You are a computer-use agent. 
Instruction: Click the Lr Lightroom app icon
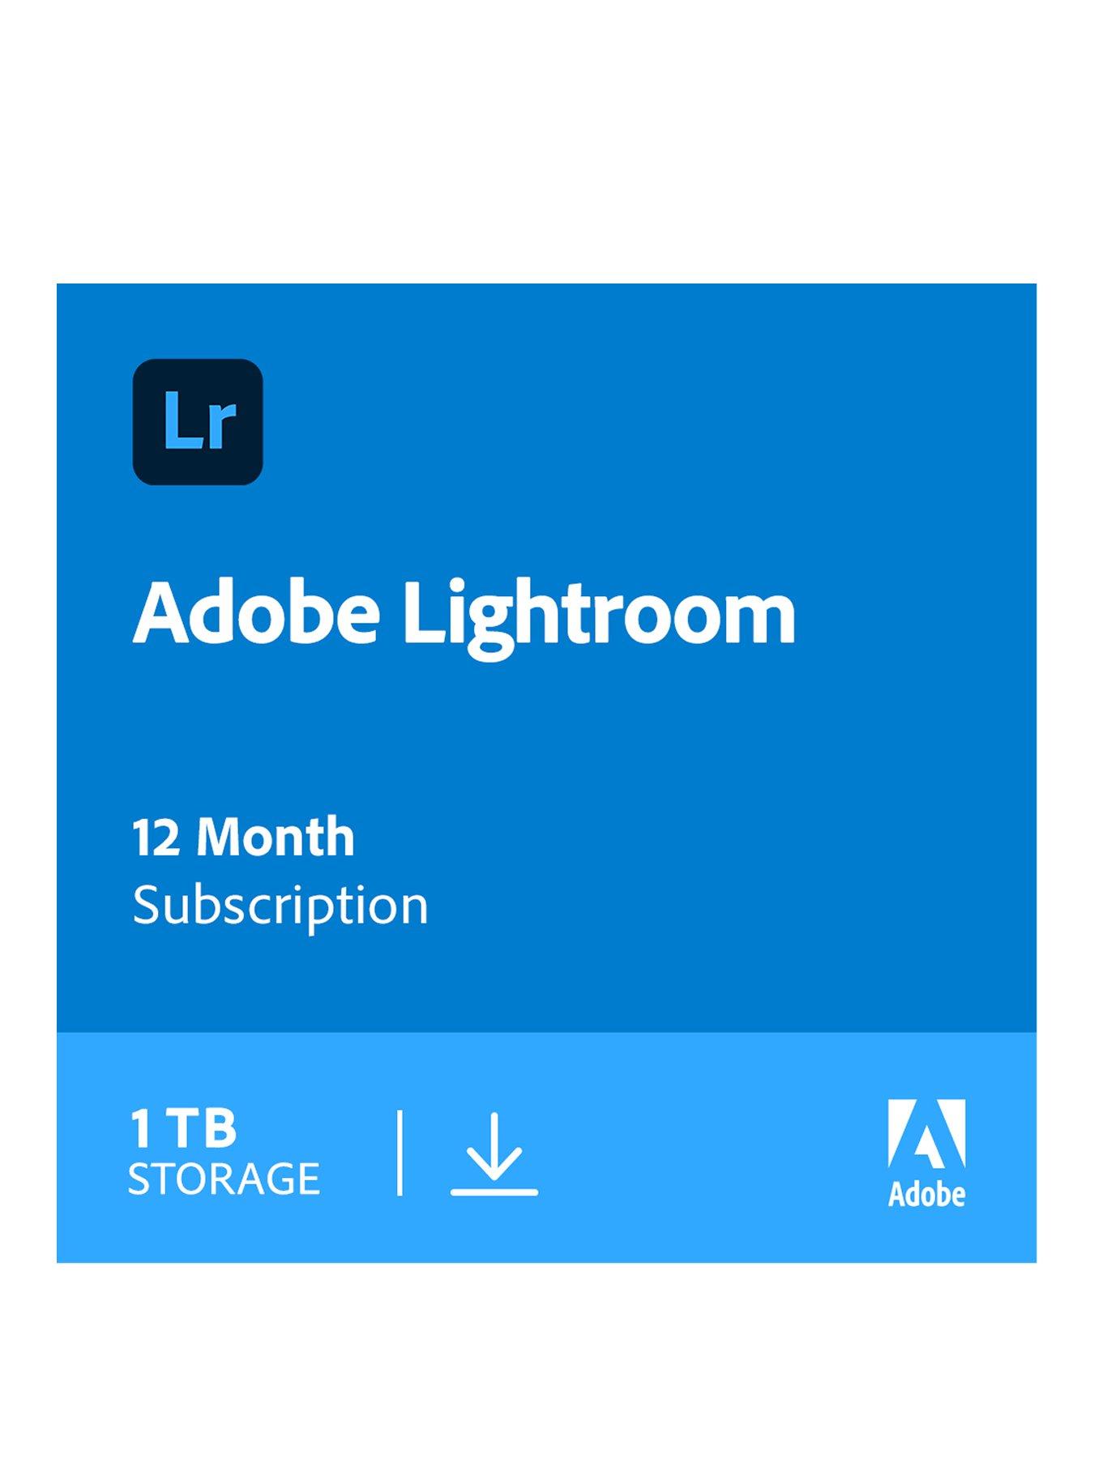(x=198, y=422)
